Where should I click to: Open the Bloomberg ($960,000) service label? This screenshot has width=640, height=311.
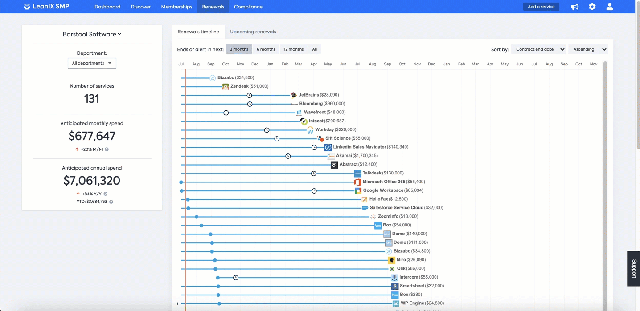pyautogui.click(x=322, y=104)
